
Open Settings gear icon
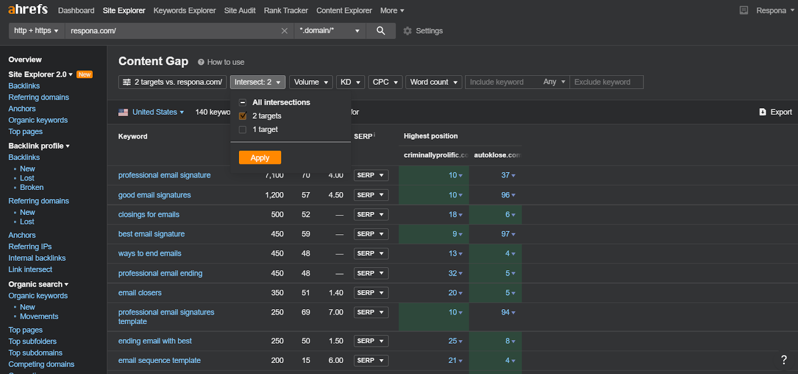pyautogui.click(x=407, y=31)
